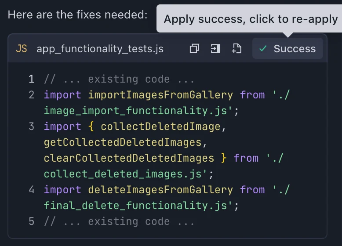342x246 pixels.
Task: Click the 'Apply success, click to re-apply' tooltip
Action: coord(249,19)
